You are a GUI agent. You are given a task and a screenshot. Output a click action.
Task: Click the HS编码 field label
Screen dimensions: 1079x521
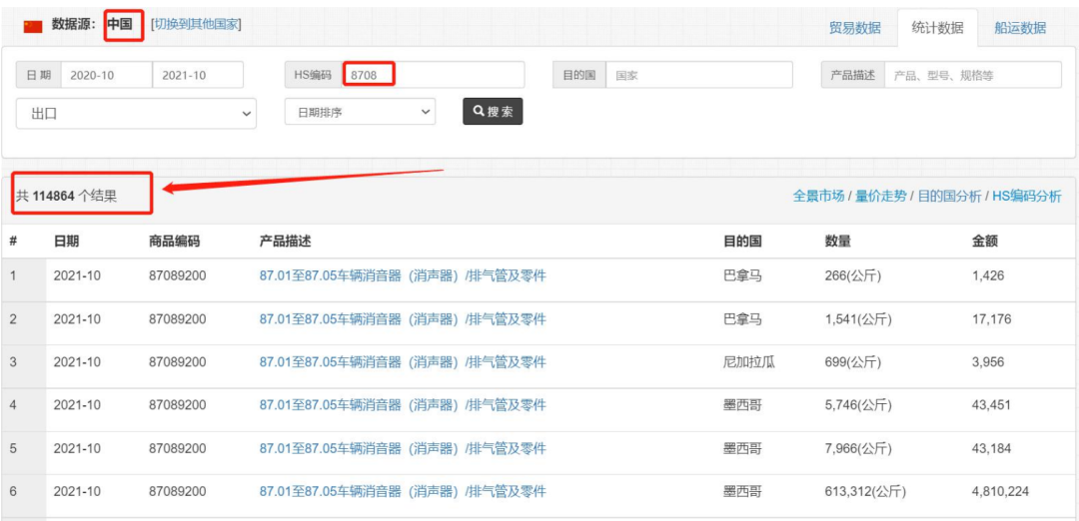tap(313, 75)
